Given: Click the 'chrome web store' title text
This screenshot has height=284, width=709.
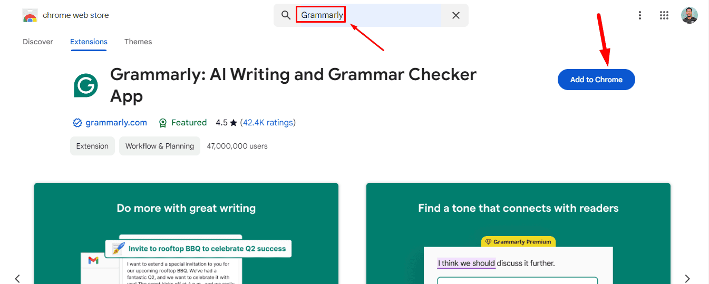Looking at the screenshot, I should click(x=76, y=15).
